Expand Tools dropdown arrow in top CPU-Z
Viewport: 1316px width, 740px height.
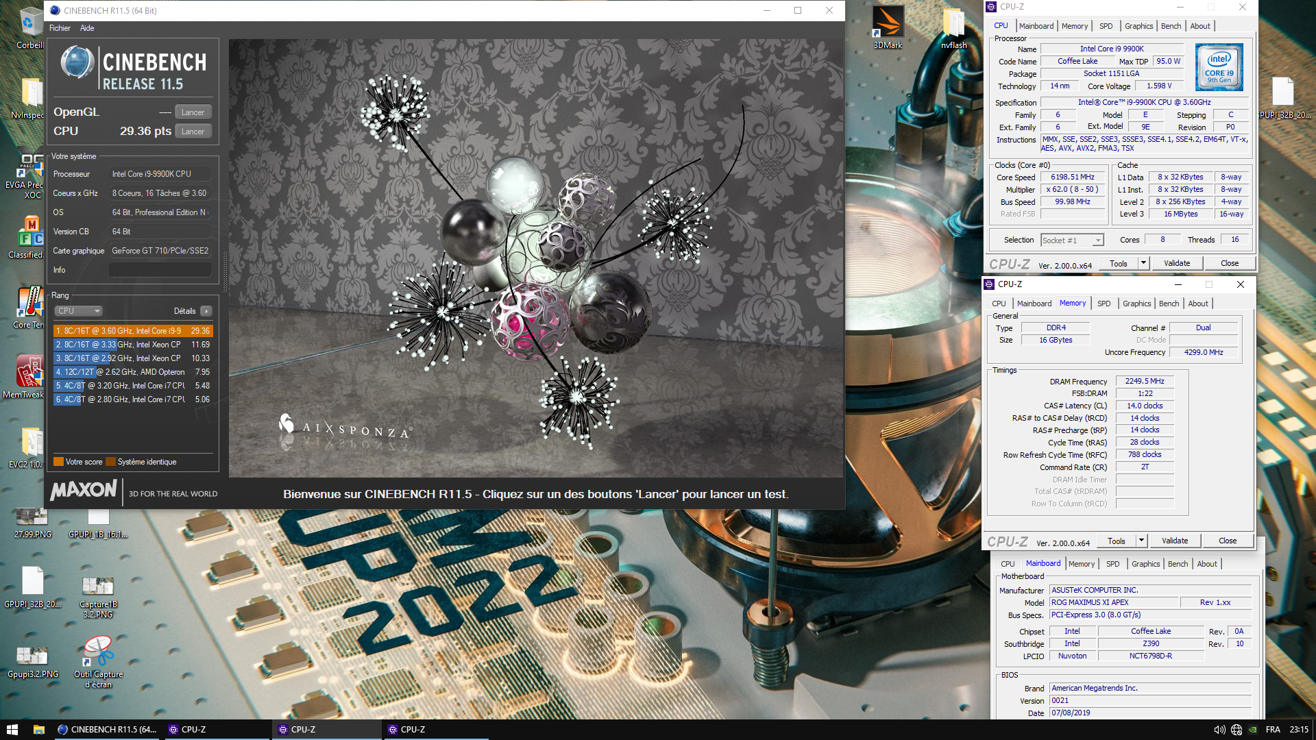pyautogui.click(x=1143, y=263)
